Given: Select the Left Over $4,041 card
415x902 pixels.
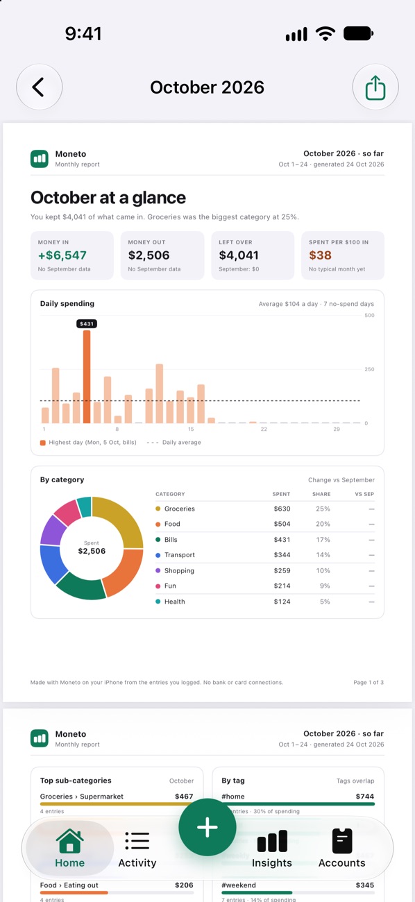Looking at the screenshot, I should pos(253,255).
